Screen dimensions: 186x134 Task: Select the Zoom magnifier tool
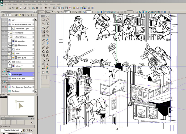[x=47, y=72]
